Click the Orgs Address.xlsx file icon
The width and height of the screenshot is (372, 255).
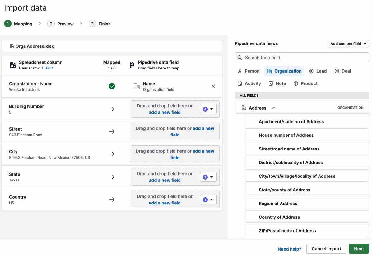[x=12, y=46]
